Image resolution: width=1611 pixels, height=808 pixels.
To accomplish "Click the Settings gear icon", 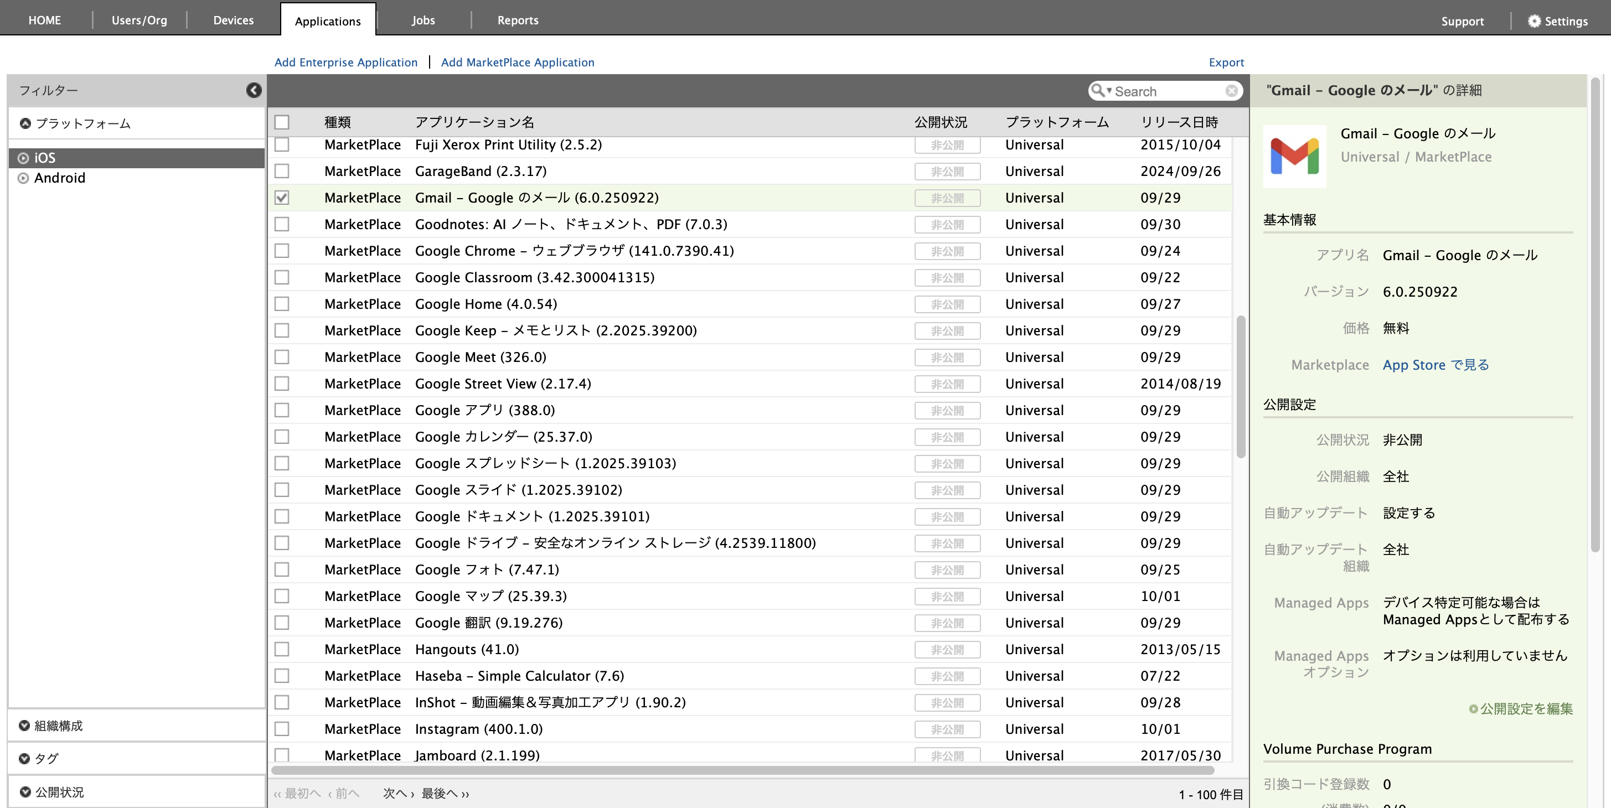I will pyautogui.click(x=1533, y=20).
